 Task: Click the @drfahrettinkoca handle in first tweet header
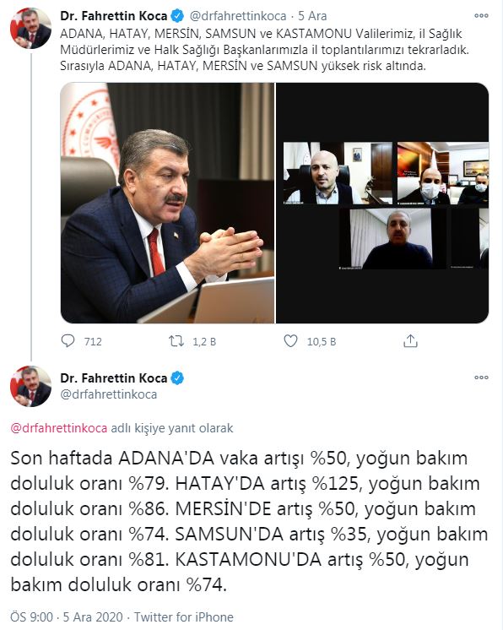click(x=238, y=16)
